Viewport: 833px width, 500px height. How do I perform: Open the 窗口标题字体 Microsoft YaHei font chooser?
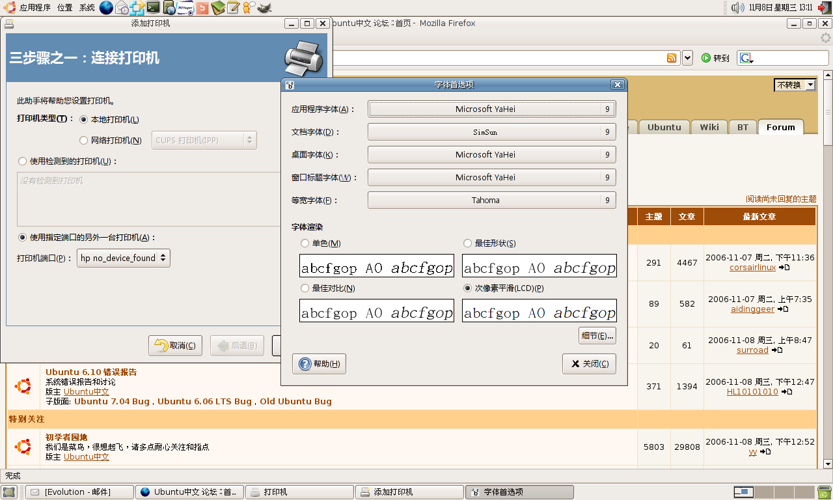point(491,178)
